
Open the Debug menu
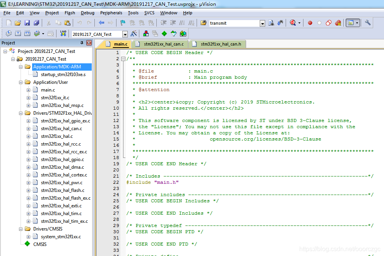tap(87, 13)
